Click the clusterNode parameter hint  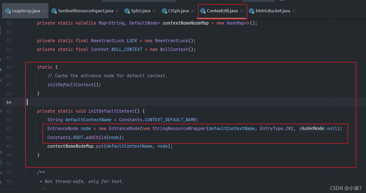312,128
